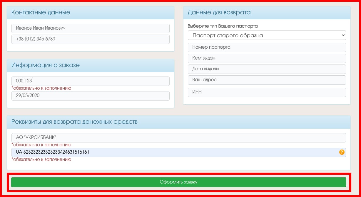Select the ИНН input field

[x=267, y=92]
